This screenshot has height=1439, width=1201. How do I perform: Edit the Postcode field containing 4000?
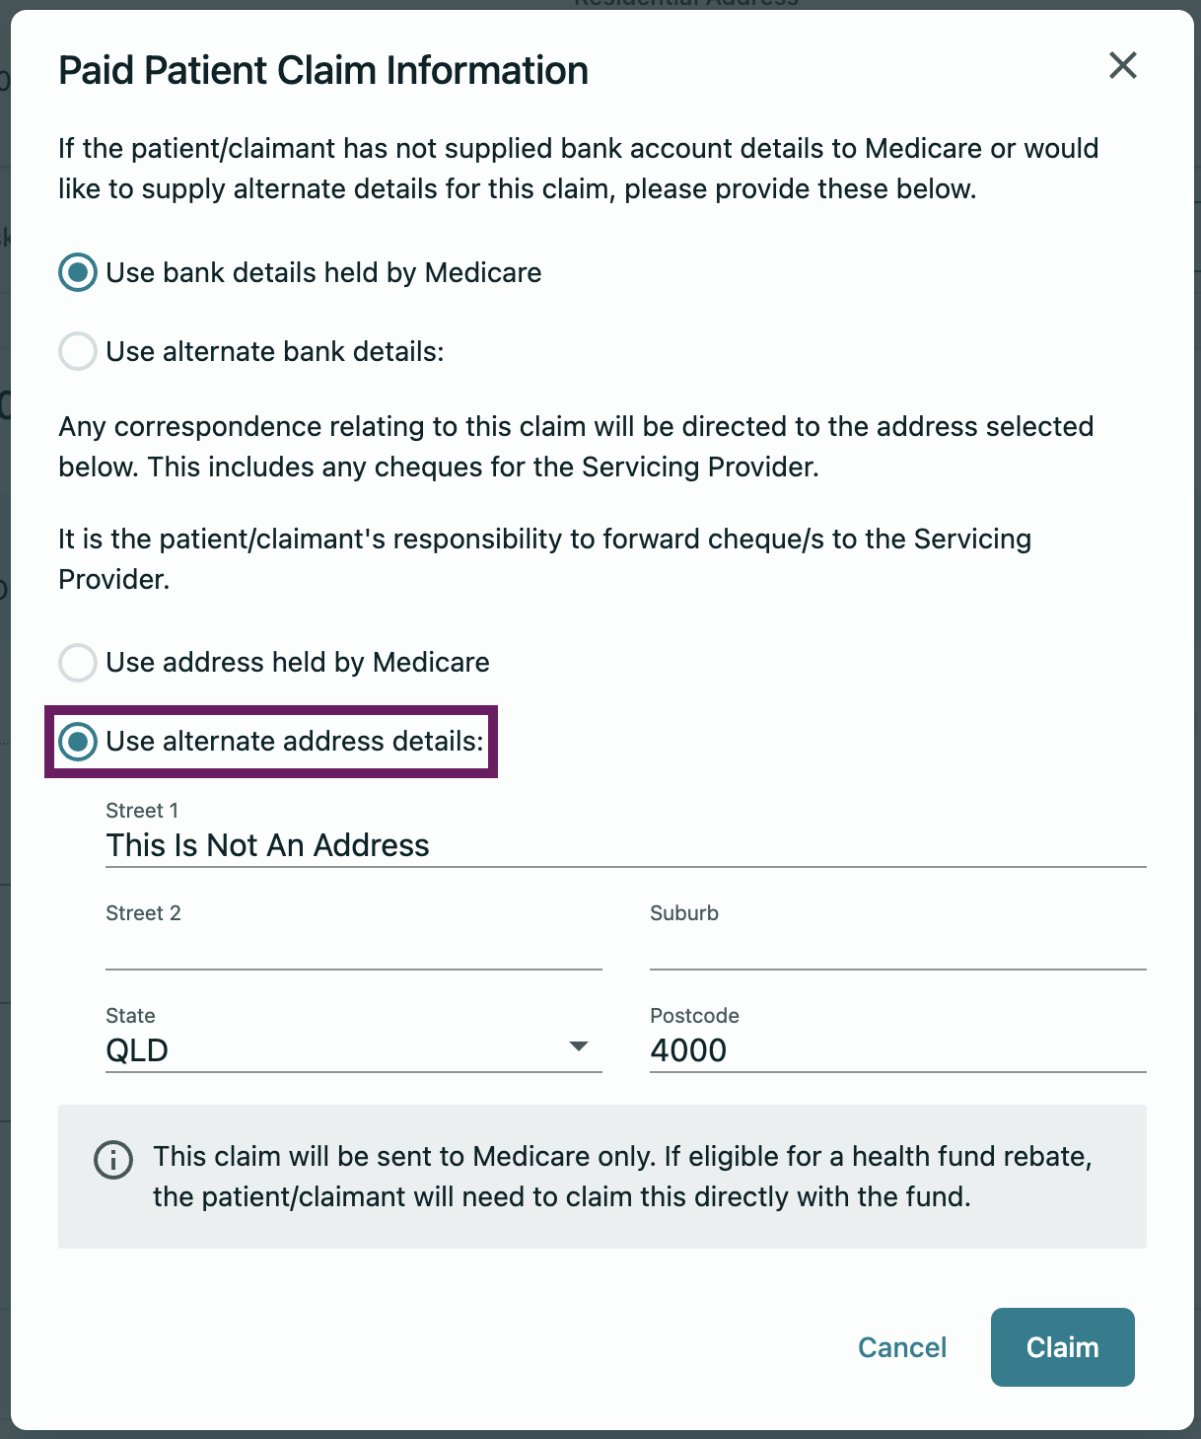coord(897,1050)
